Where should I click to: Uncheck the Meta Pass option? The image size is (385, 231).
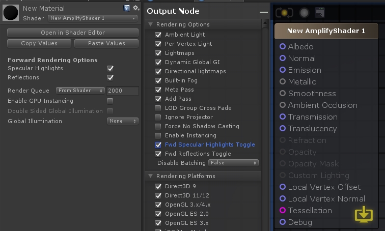(158, 90)
